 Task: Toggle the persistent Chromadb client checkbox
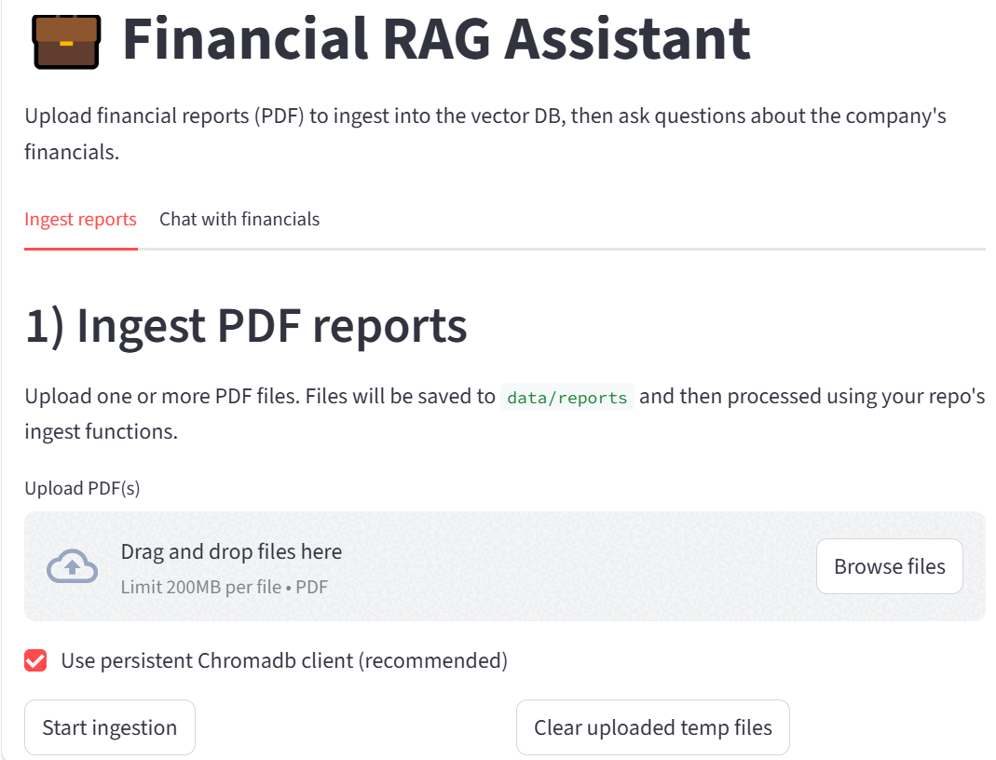[35, 661]
